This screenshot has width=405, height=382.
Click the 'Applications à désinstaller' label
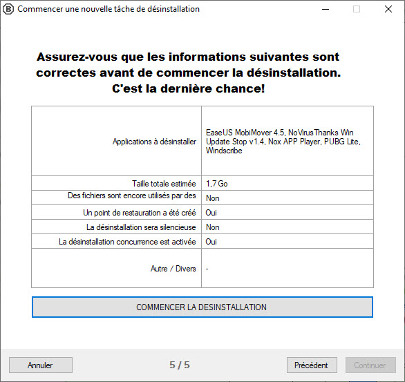[154, 142]
